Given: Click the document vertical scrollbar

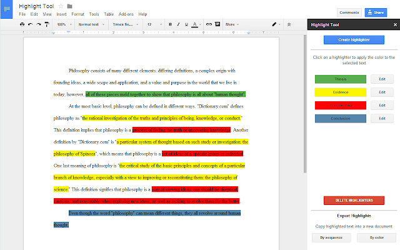Looking at the screenshot, I should [305, 104].
